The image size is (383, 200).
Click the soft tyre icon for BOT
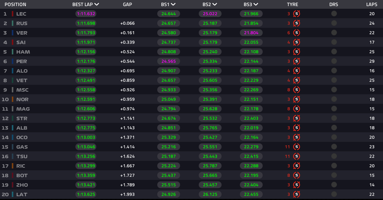[x=297, y=176]
